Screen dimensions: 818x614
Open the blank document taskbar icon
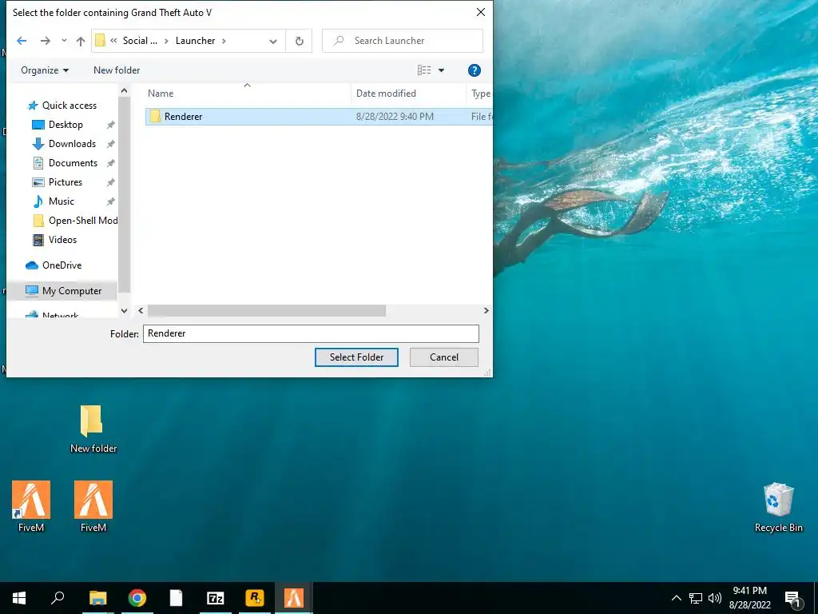(x=177, y=598)
